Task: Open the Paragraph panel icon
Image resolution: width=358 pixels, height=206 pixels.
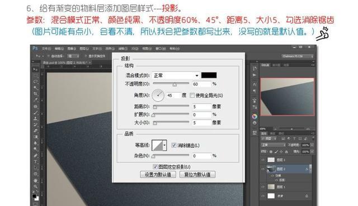Action: click(255, 90)
